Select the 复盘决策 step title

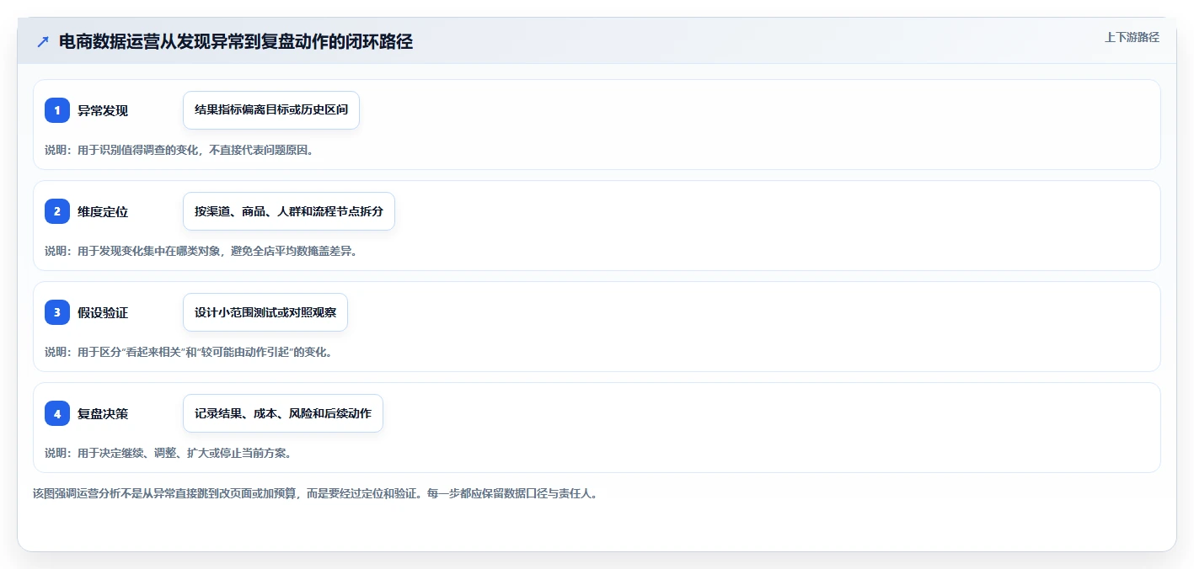[x=103, y=413]
